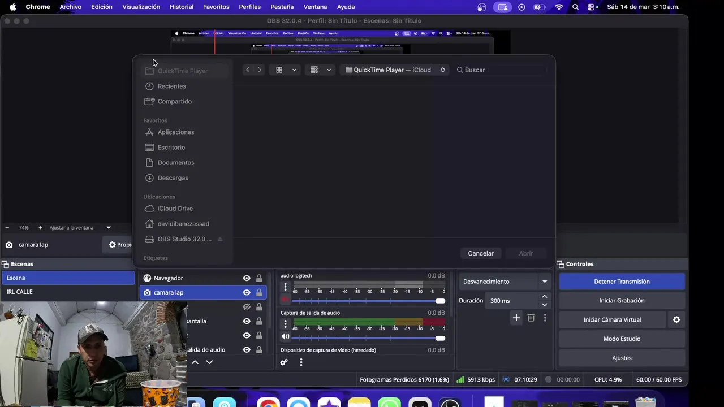Image resolution: width=724 pixels, height=407 pixels.
Task: Open the Pestaña menu
Action: tap(282, 7)
